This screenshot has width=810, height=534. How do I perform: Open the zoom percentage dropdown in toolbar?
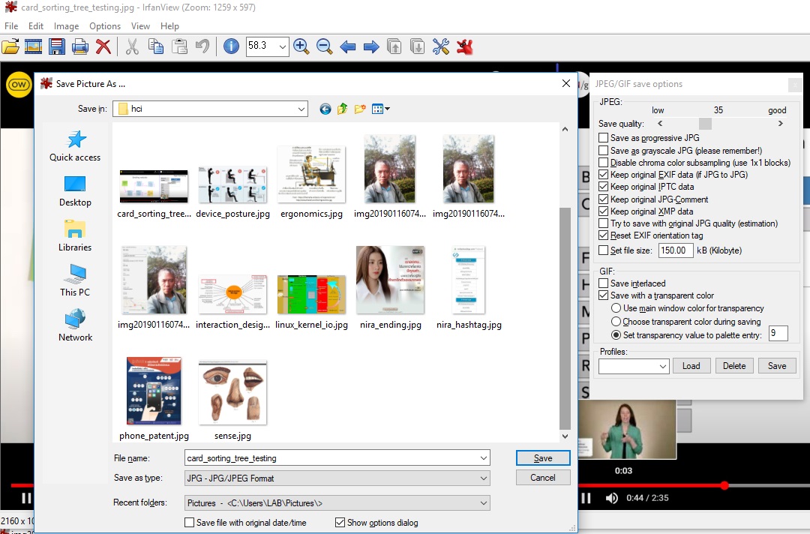pos(283,46)
